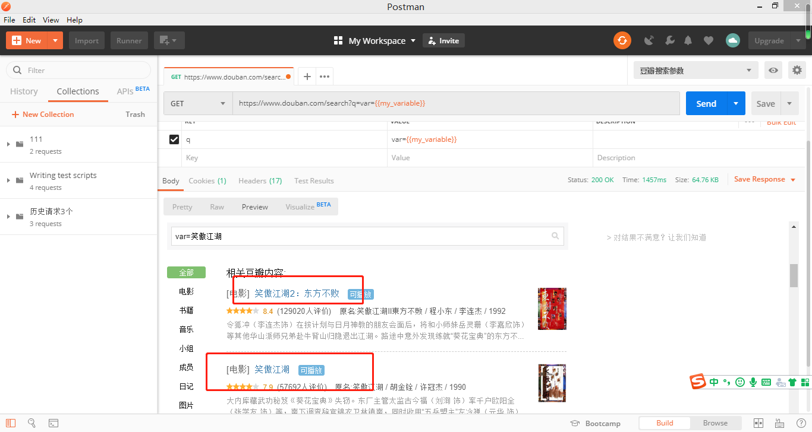This screenshot has height=432, width=812.
Task: Expand the 111 collection
Action: [8, 144]
